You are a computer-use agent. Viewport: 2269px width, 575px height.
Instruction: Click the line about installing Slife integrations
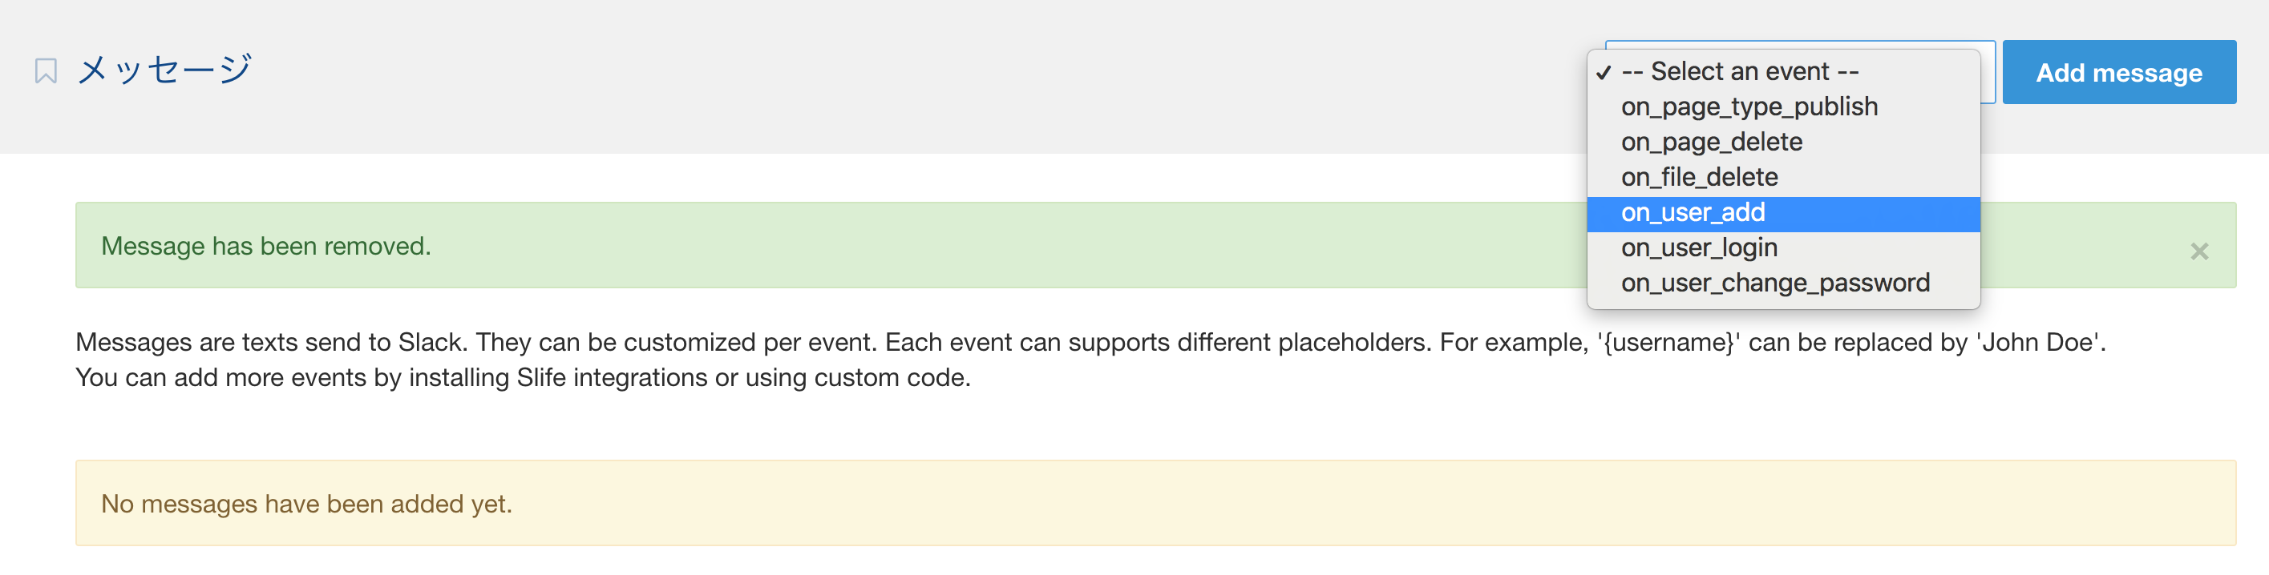(x=524, y=377)
